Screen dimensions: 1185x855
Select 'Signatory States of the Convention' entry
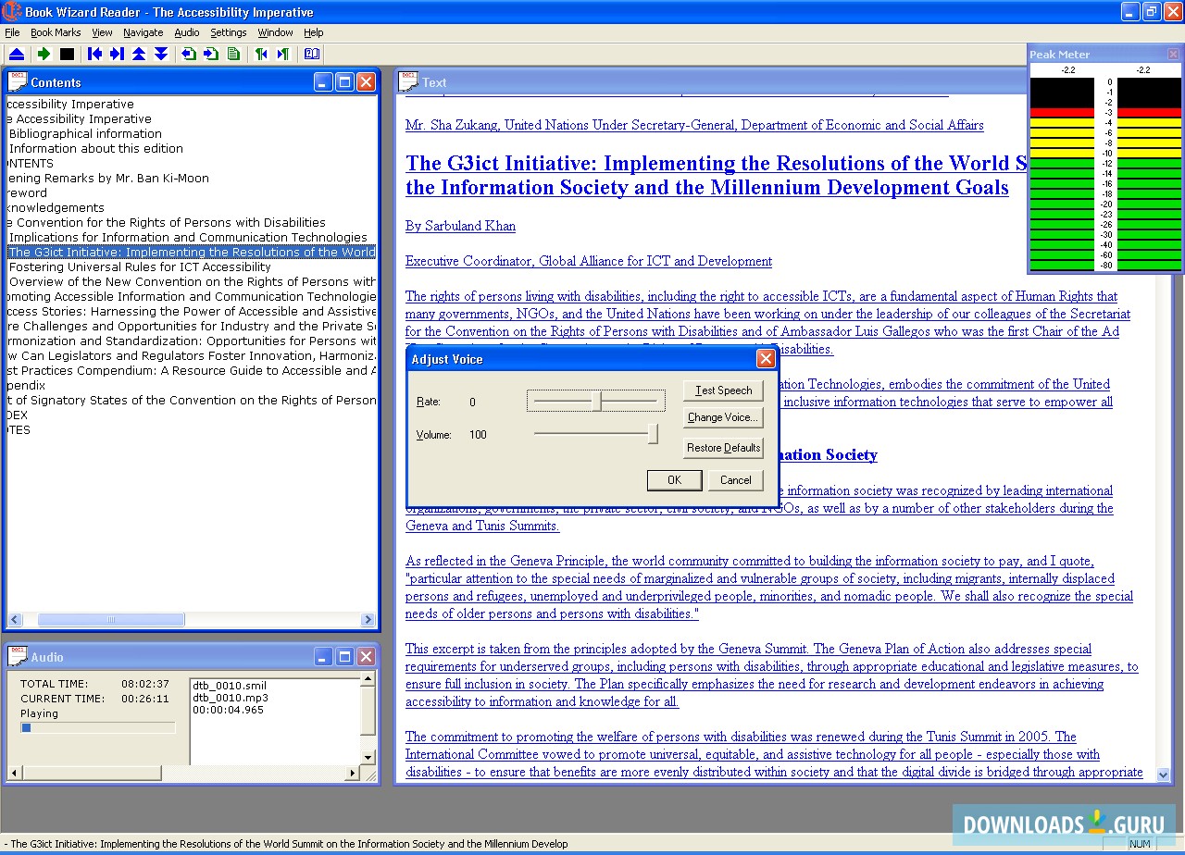pyautogui.click(x=192, y=400)
